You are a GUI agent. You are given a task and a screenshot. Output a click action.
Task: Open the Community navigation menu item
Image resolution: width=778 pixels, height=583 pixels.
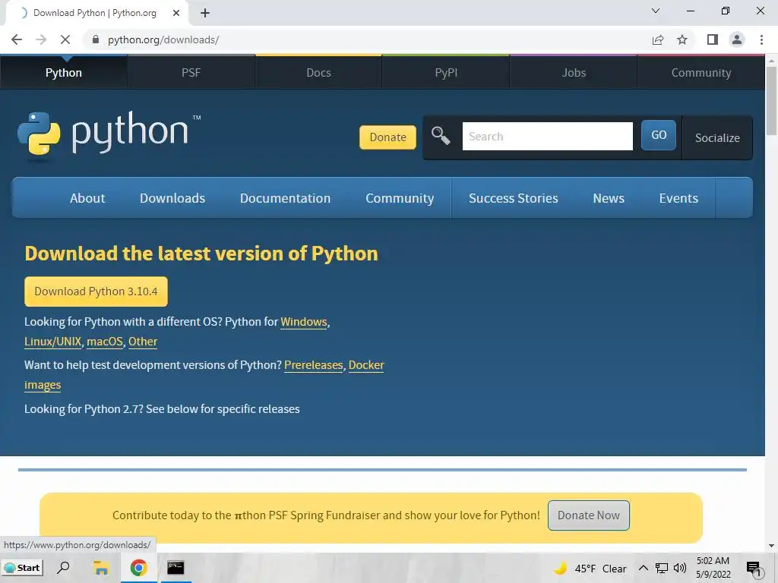pyautogui.click(x=400, y=198)
